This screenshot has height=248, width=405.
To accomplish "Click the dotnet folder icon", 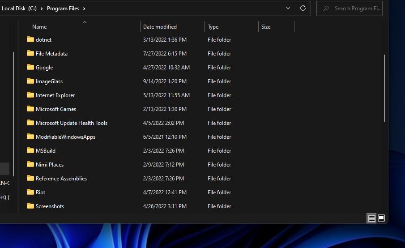I will pyautogui.click(x=30, y=39).
